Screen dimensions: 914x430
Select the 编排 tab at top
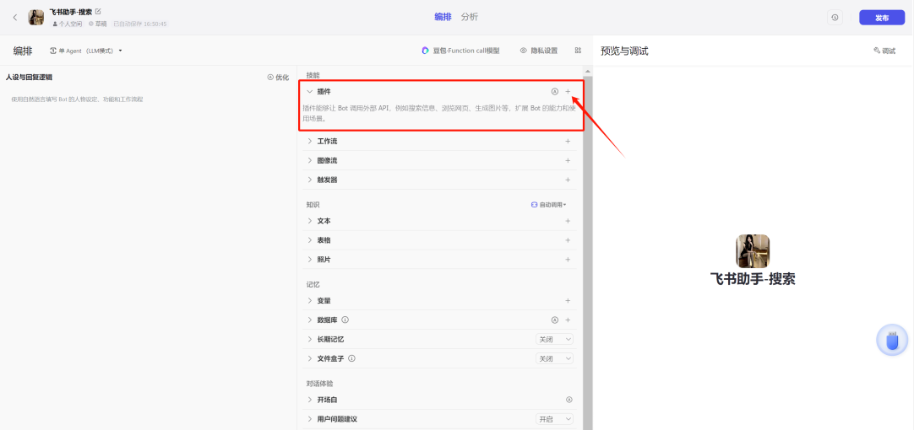point(443,17)
